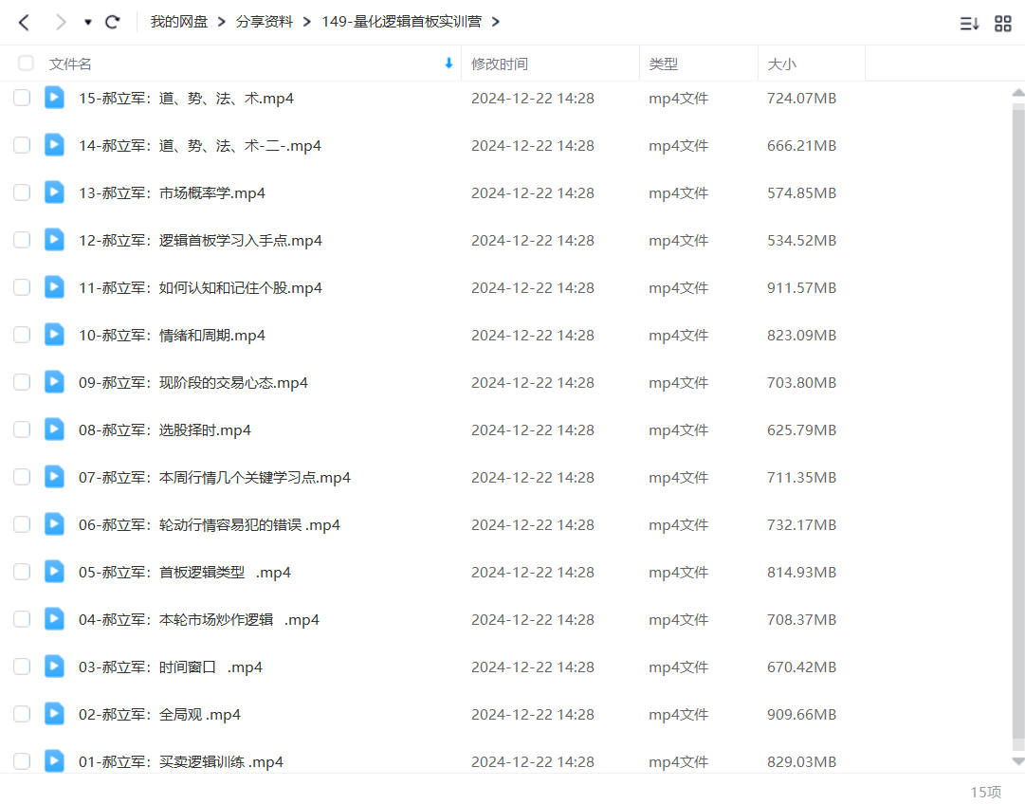1025x804 pixels.
Task: Check the box for file 06-郝立军
Action: coord(22,524)
